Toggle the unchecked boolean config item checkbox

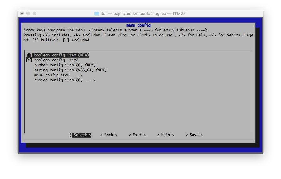[x=29, y=55]
